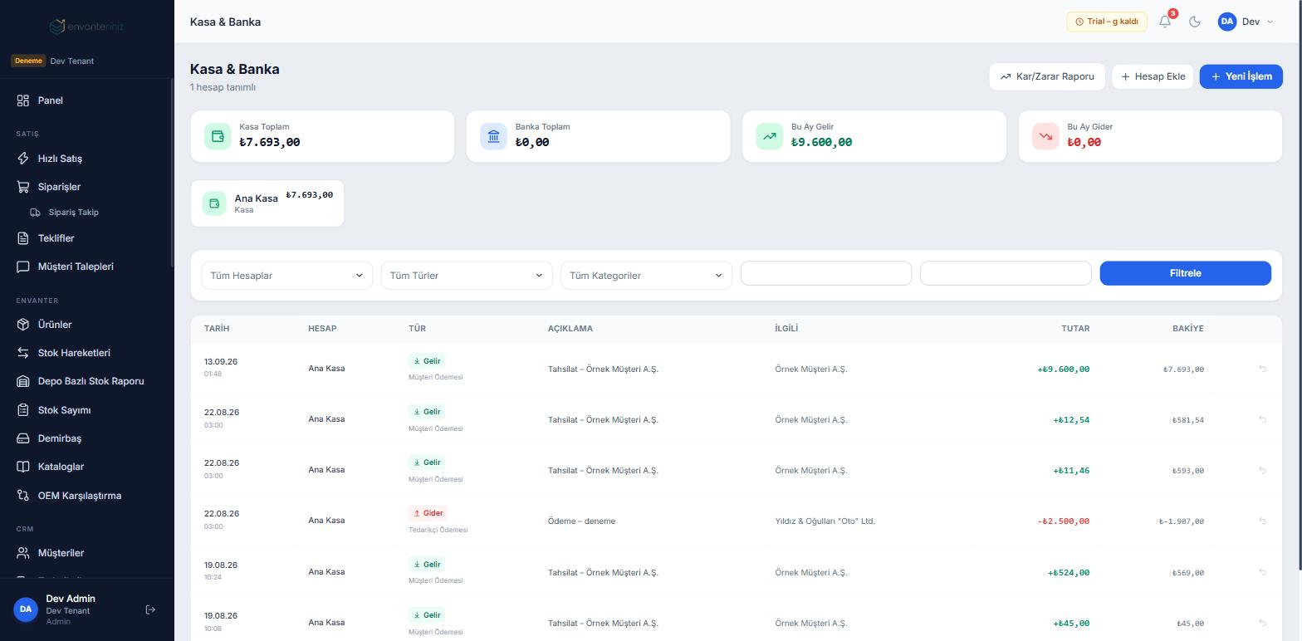The image size is (1302, 641).
Task: Click the first empty date filter field
Action: click(x=826, y=273)
